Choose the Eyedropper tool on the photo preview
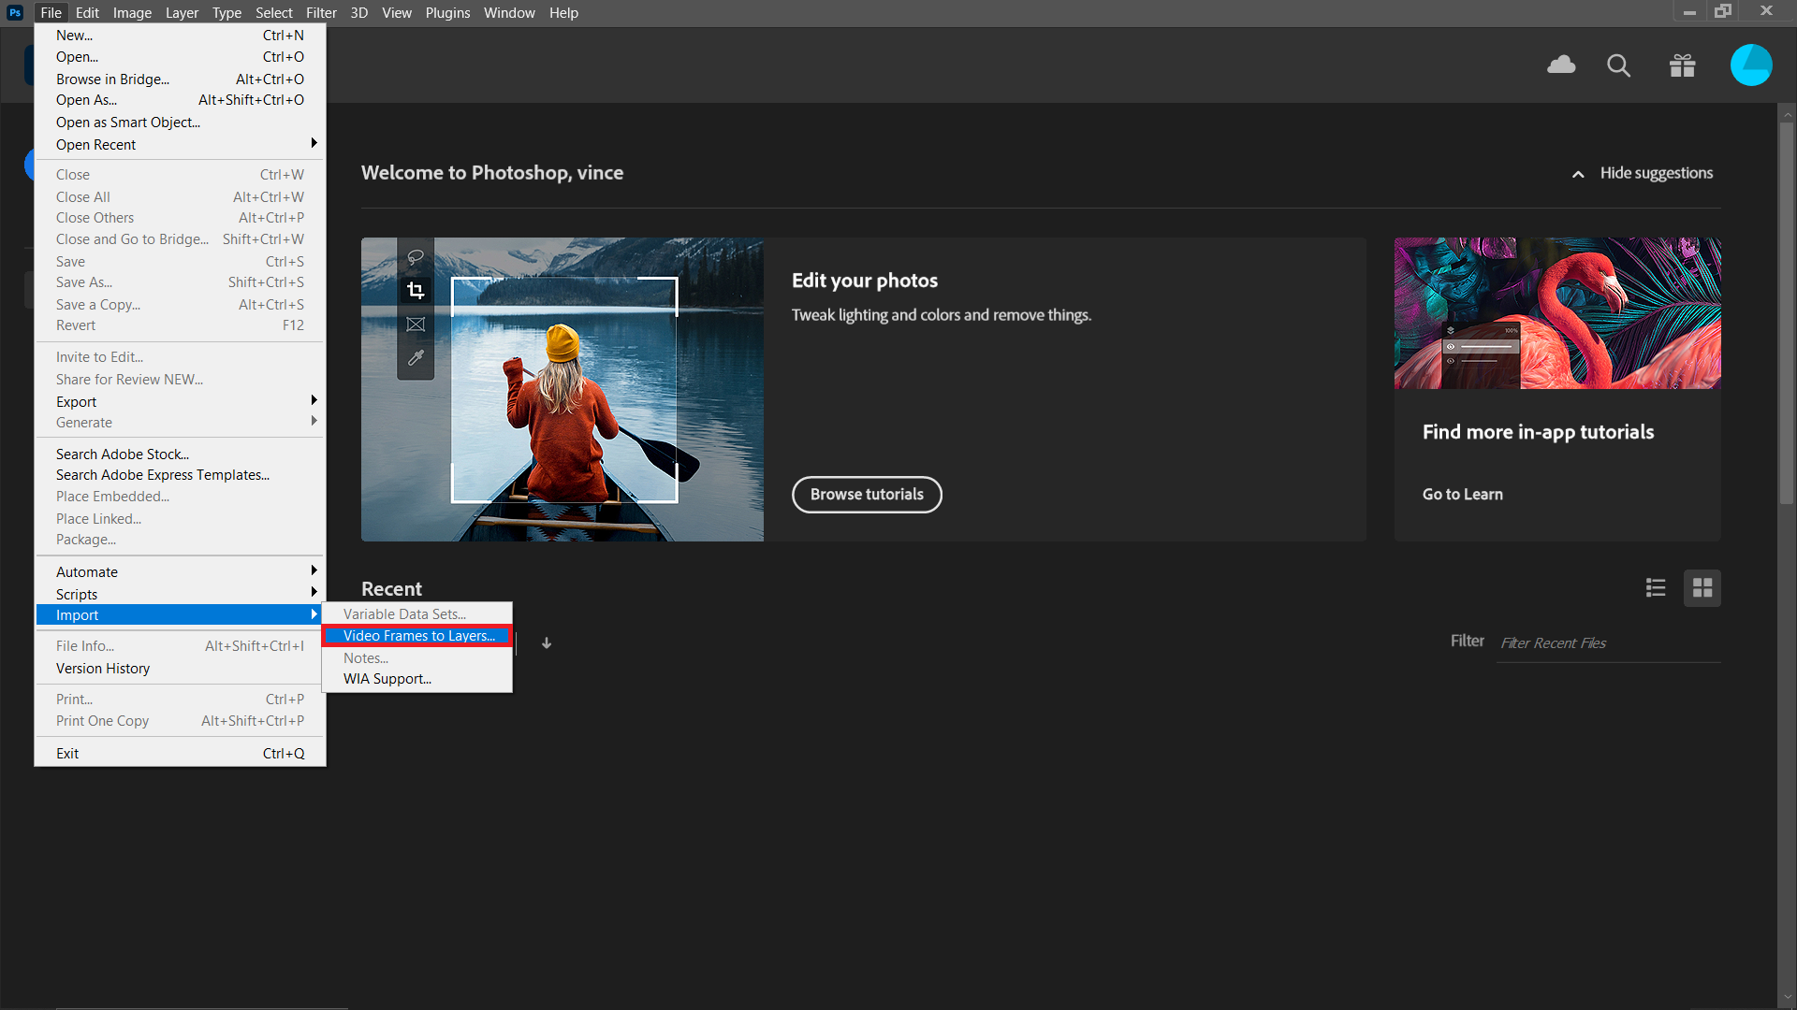1797x1010 pixels. pos(416,357)
